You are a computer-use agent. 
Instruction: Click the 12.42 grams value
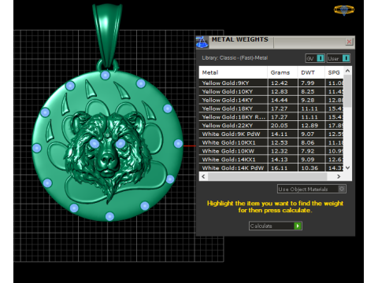coord(280,83)
